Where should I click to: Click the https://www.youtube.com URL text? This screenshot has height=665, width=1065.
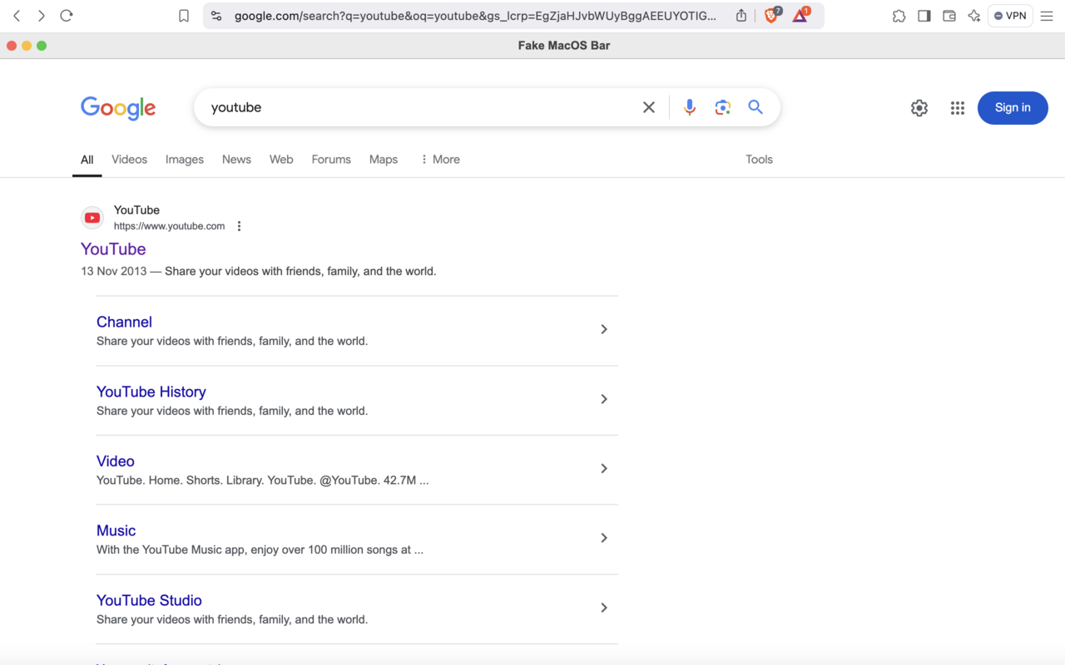point(170,226)
